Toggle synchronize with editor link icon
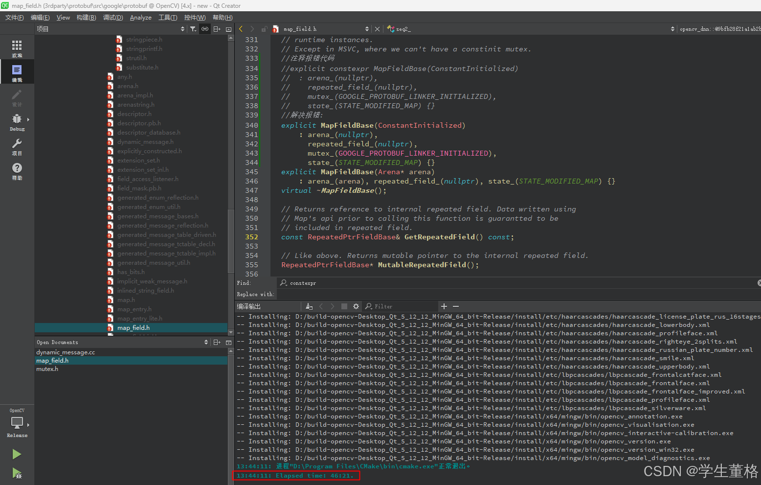The image size is (761, 485). click(205, 29)
